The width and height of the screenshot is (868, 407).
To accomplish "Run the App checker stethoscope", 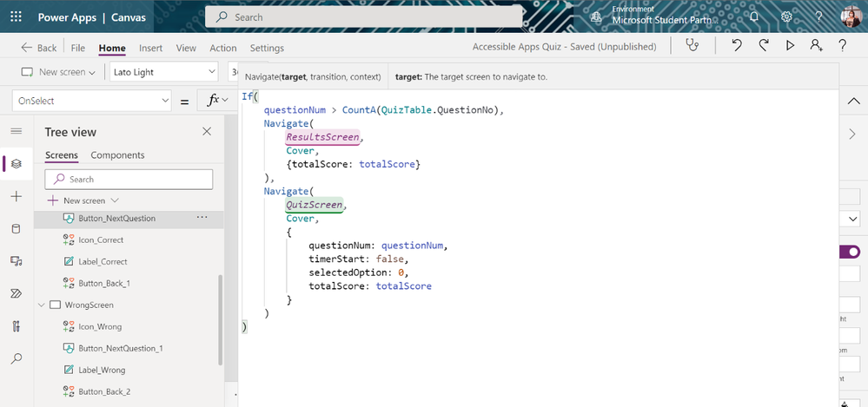I will [x=692, y=45].
